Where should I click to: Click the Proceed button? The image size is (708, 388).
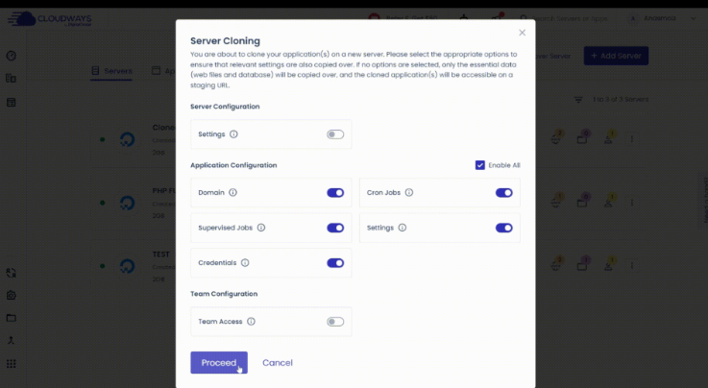pos(219,362)
